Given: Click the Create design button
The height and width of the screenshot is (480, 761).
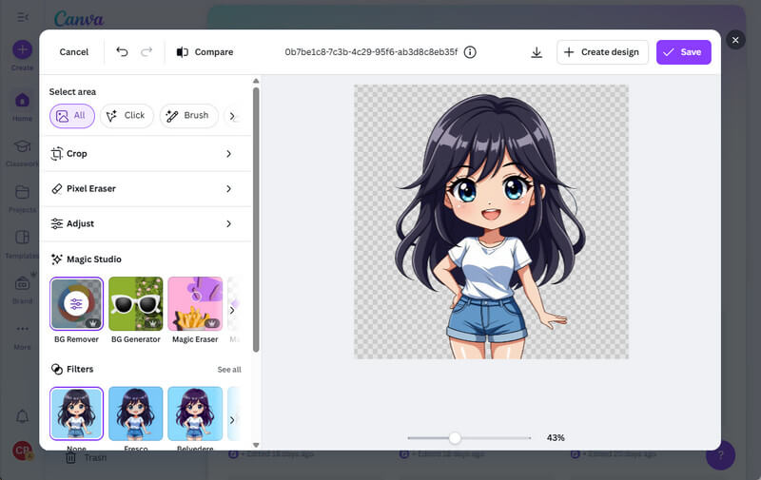Looking at the screenshot, I should (x=602, y=52).
